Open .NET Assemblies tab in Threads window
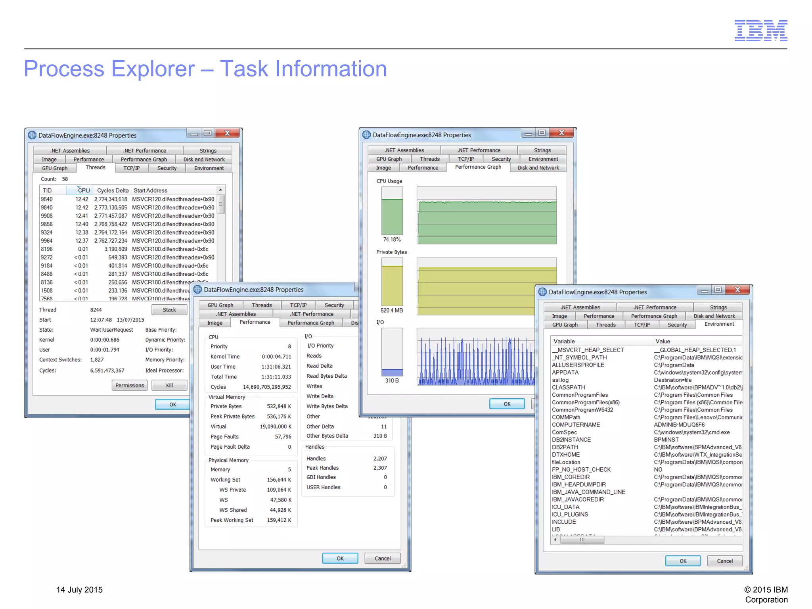The height and width of the screenshot is (609, 812). pos(70,151)
